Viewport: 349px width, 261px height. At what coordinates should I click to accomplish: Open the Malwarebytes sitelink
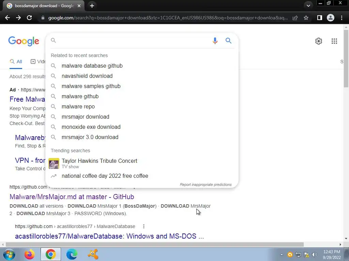(30, 138)
